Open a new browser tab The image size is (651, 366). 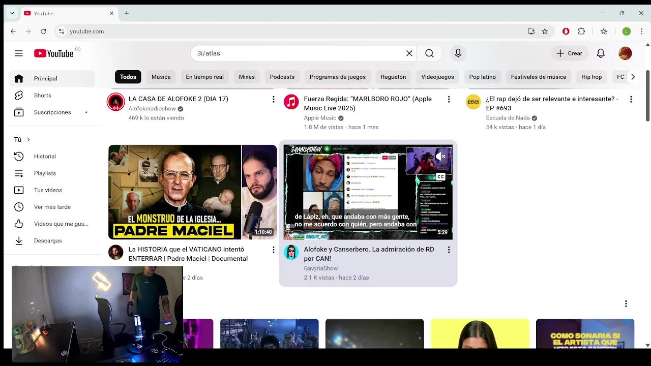(127, 13)
